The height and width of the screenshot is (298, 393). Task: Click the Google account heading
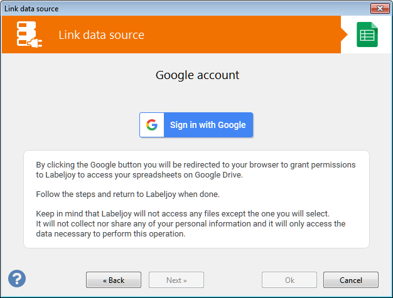(198, 75)
